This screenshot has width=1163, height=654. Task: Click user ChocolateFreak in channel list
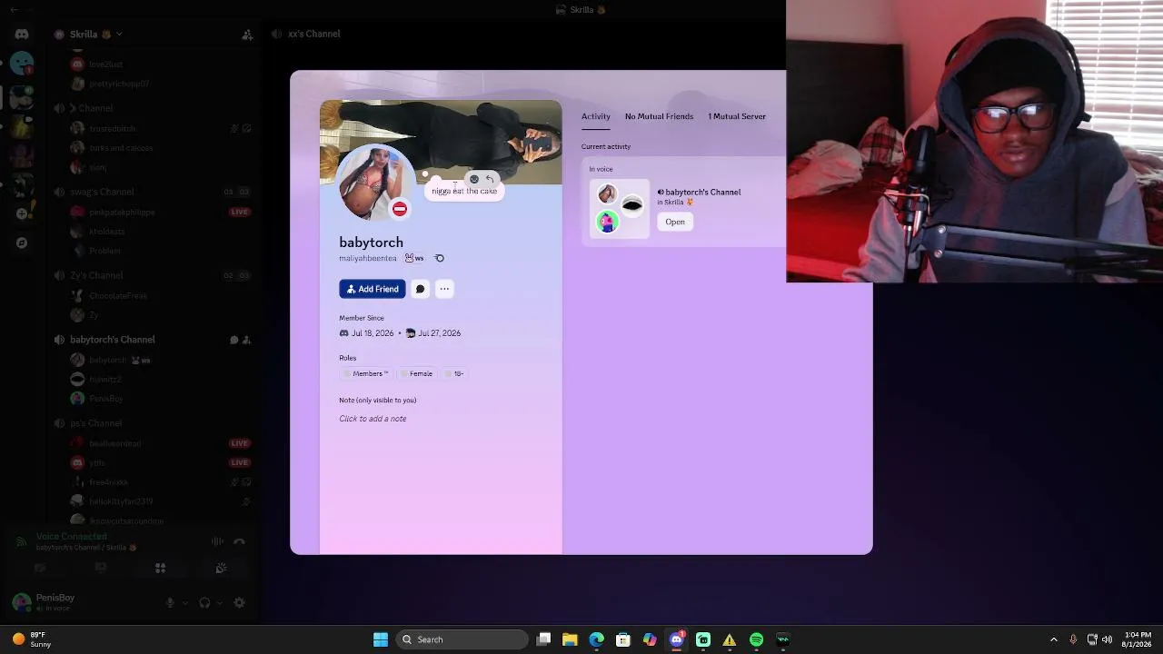tap(118, 295)
